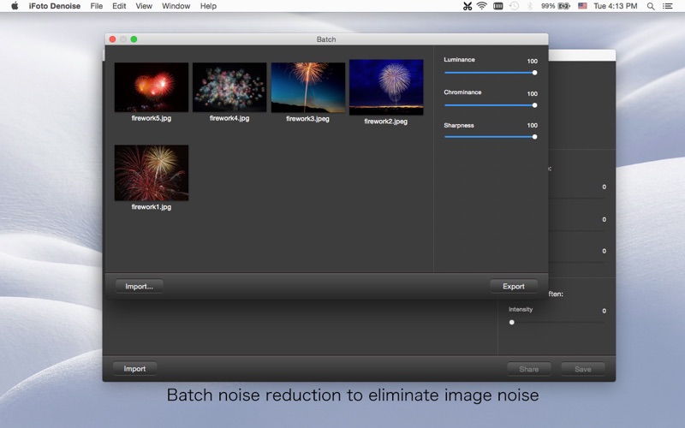
Task: Click the Bluetooth icon in menu bar
Action: pos(529,6)
